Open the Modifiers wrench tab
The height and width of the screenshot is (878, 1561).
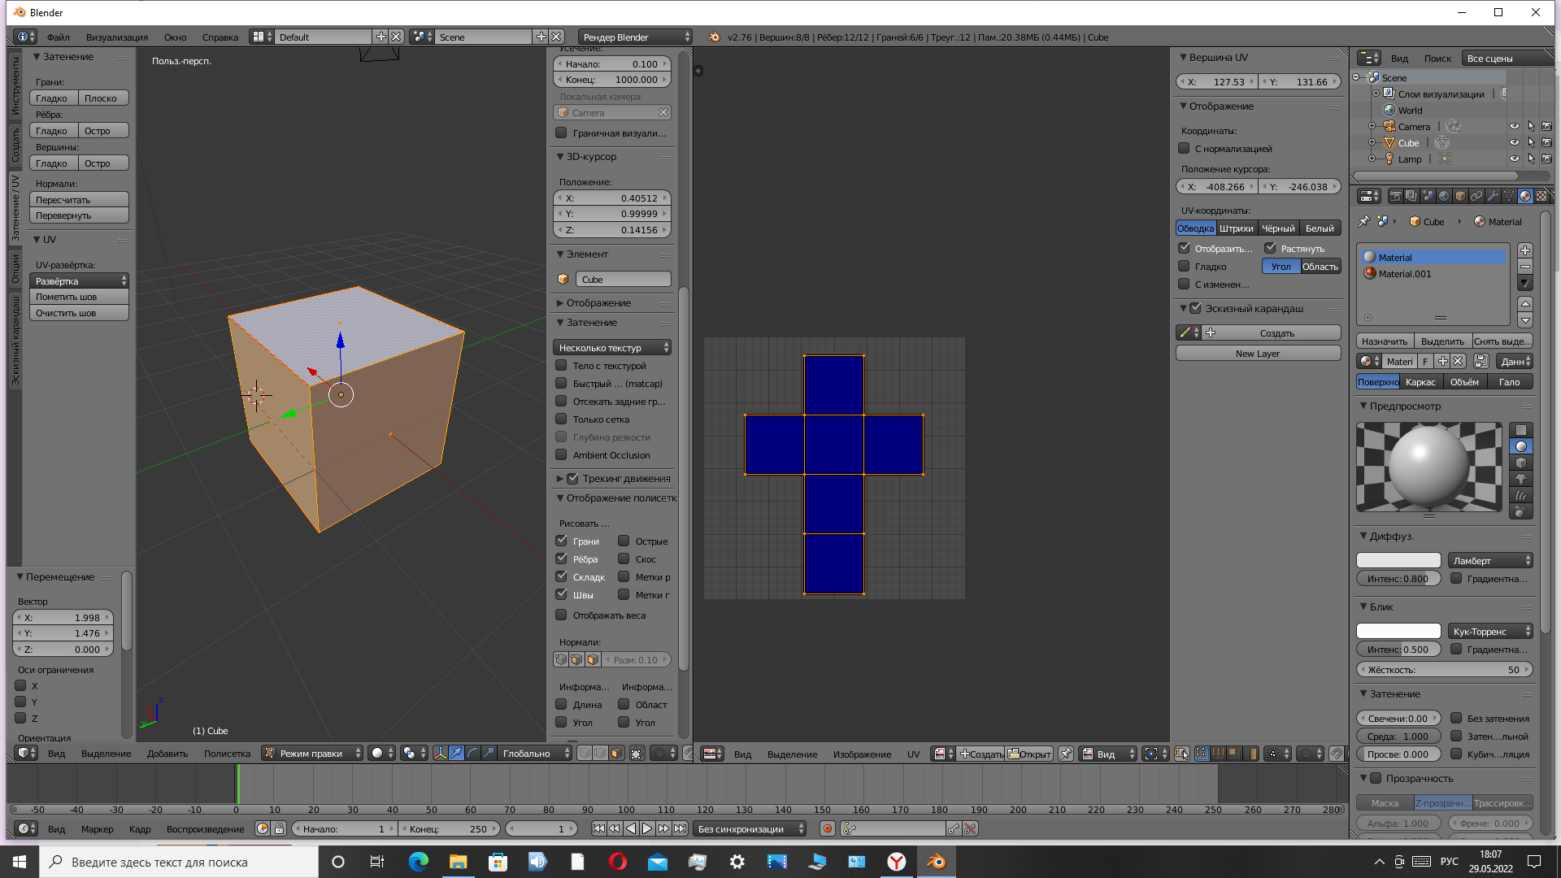tap(1494, 196)
